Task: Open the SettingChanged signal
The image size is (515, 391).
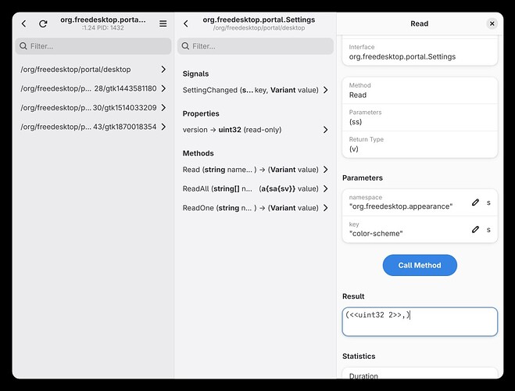Action: 256,90
